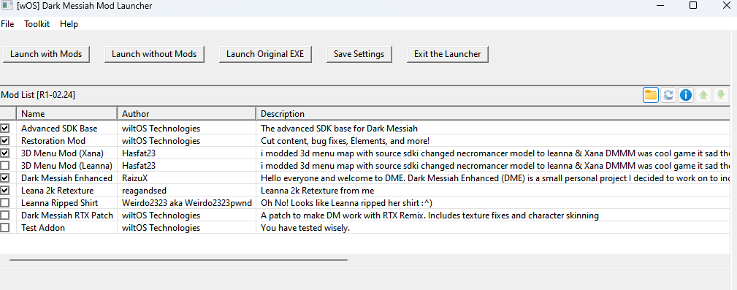This screenshot has width=737, height=290.
Task: Click the Save Settings button
Action: coord(359,54)
